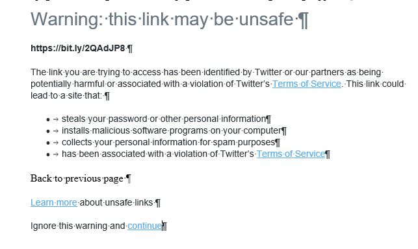Click the 'Back to previous page' text
The height and width of the screenshot is (249, 418).
coord(77,178)
